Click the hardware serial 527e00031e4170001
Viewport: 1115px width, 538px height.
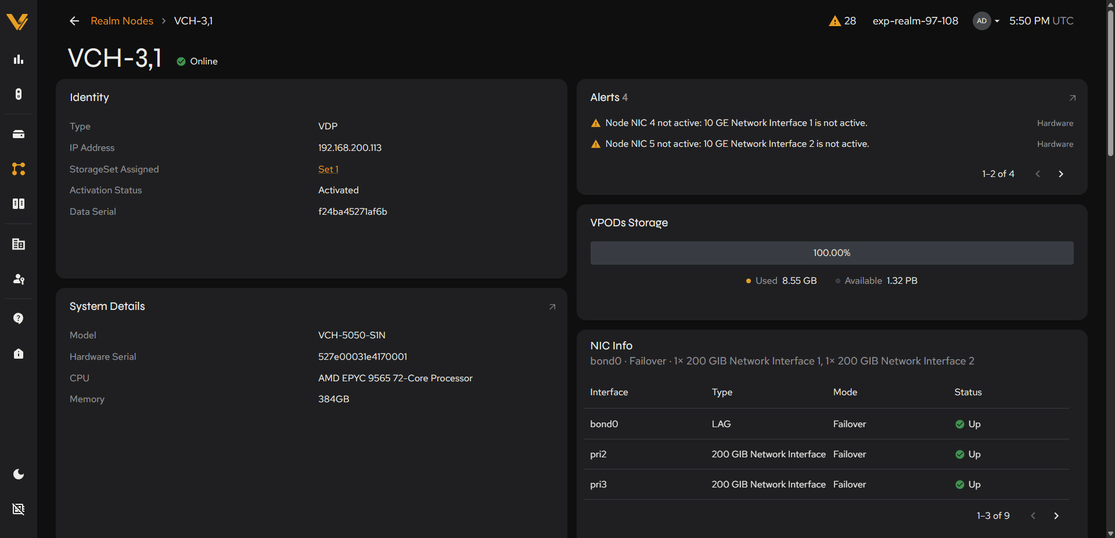[x=362, y=357]
